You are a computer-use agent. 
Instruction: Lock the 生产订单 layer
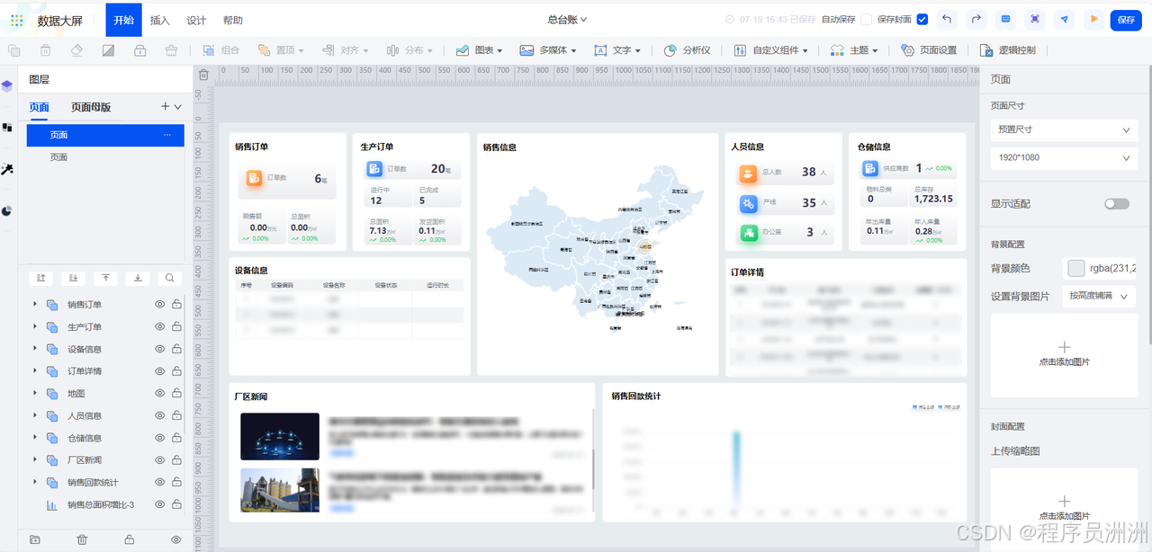click(x=176, y=327)
